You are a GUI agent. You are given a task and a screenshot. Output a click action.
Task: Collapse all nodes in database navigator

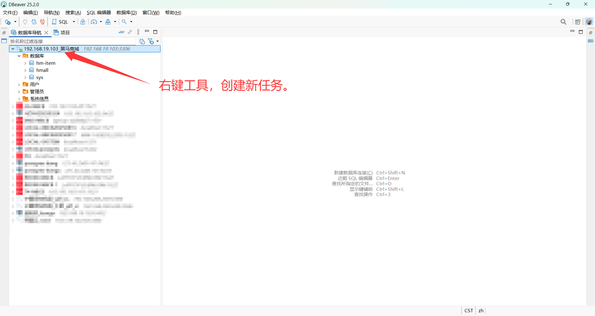click(x=121, y=32)
